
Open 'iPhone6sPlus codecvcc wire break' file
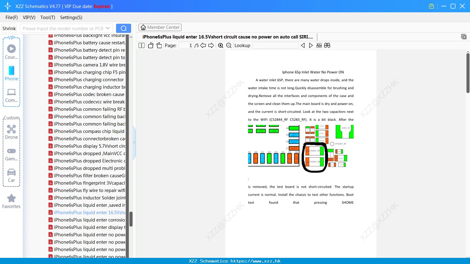pos(87,102)
